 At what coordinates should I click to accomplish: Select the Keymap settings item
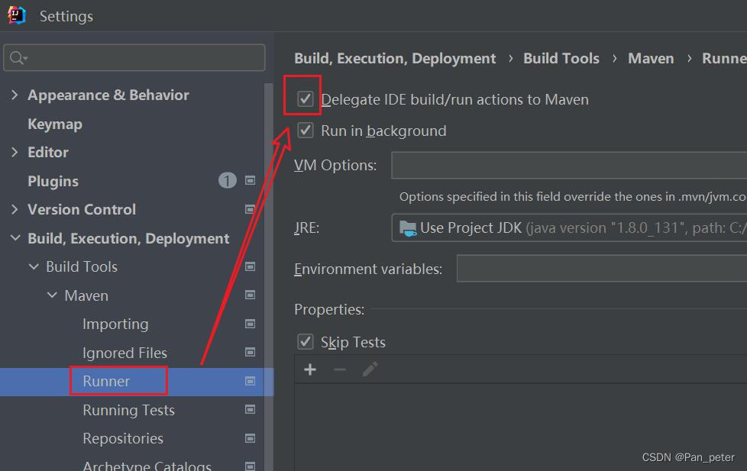(x=55, y=124)
